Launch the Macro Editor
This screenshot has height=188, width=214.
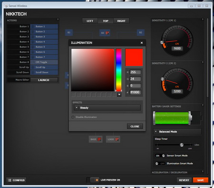(x=44, y=80)
